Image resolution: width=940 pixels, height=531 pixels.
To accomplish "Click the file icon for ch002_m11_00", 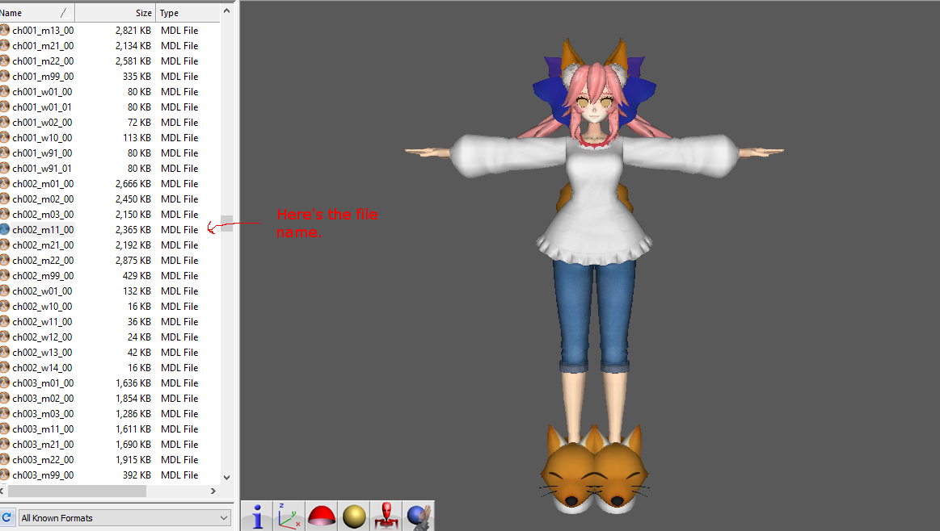I will pos(5,229).
